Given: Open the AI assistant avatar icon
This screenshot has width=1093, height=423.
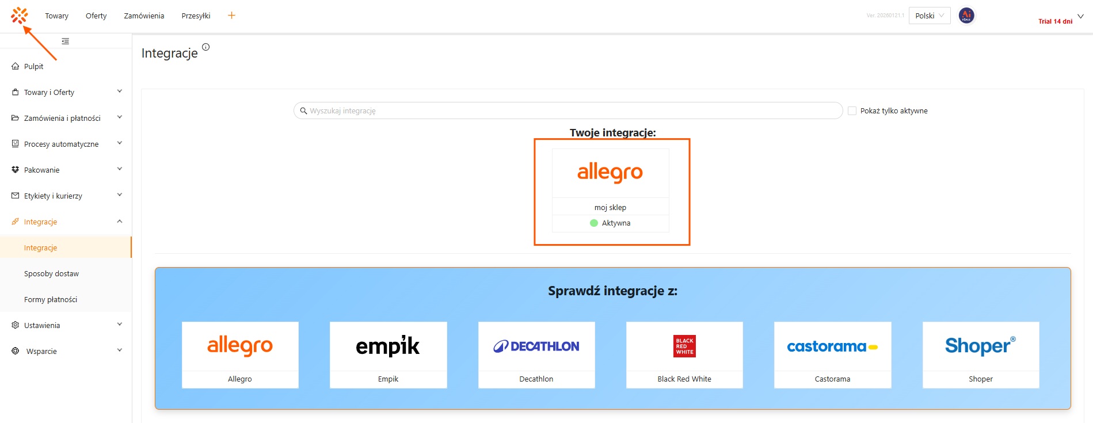Looking at the screenshot, I should tap(966, 16).
